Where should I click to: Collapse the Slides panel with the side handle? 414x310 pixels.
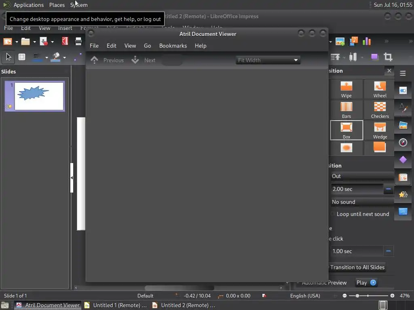tap(72, 178)
